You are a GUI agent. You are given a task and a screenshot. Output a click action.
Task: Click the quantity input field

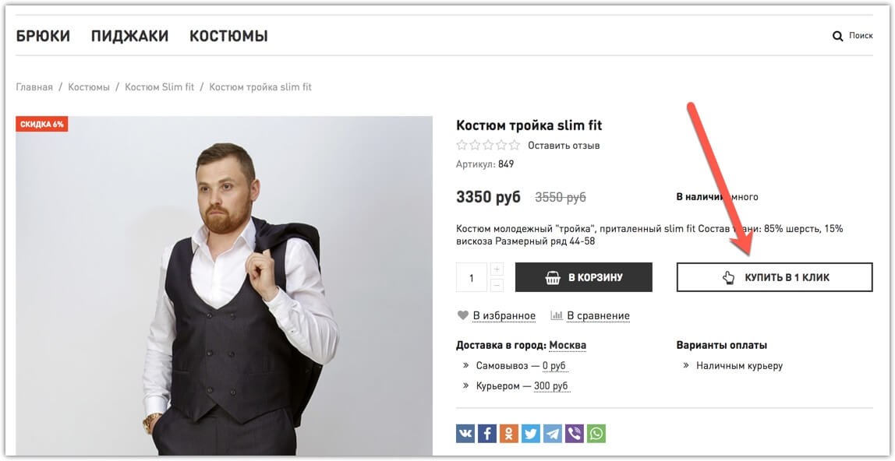(472, 277)
